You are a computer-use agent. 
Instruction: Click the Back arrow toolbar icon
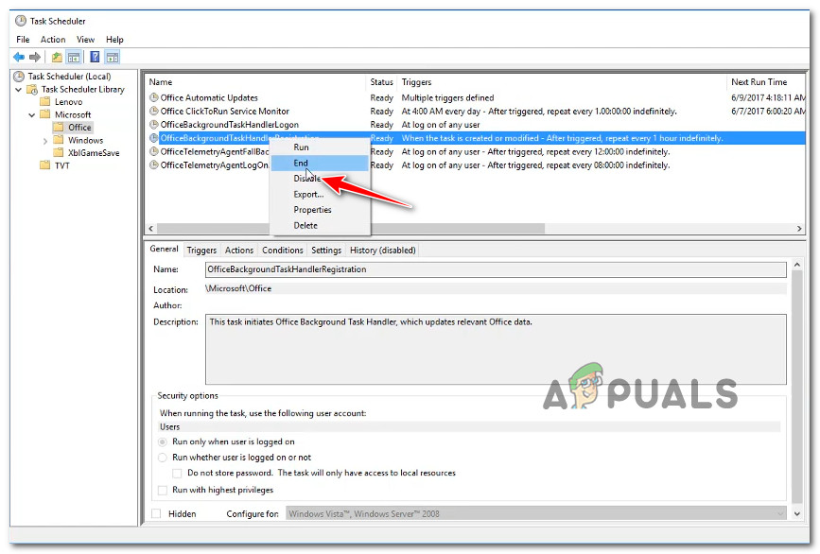click(19, 57)
